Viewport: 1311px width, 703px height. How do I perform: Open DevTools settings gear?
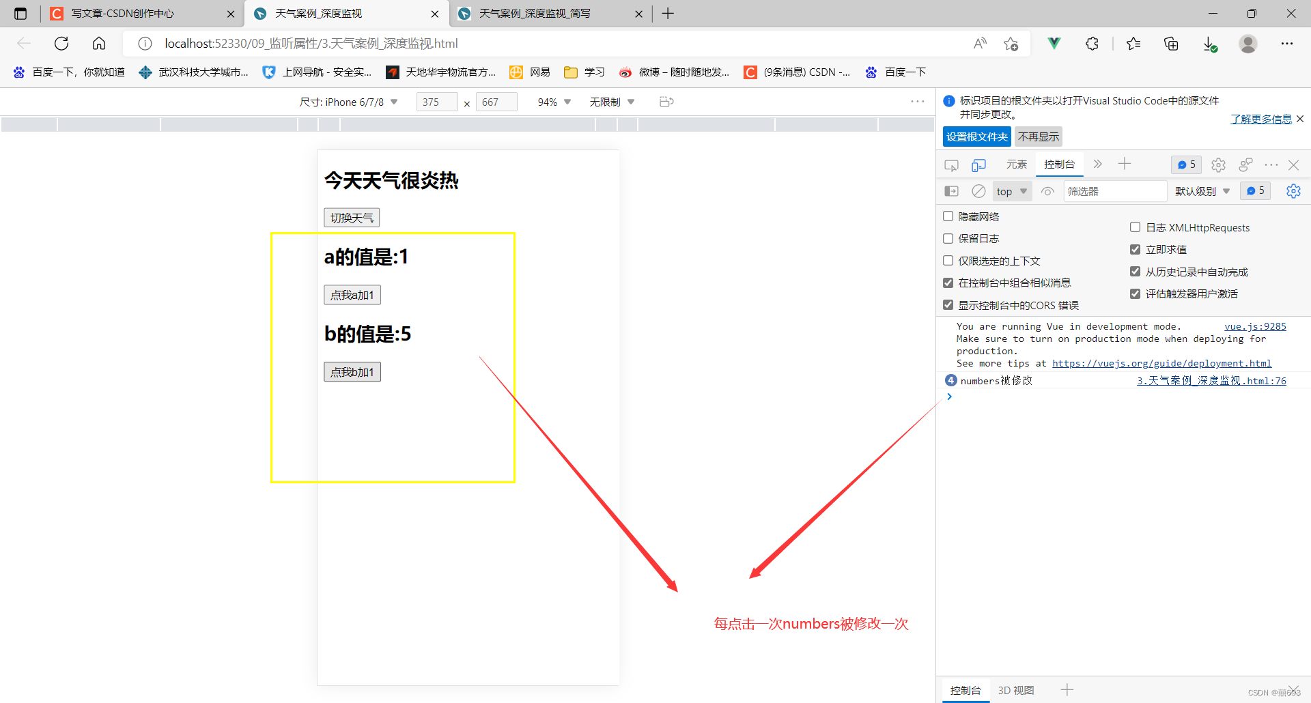(x=1218, y=164)
